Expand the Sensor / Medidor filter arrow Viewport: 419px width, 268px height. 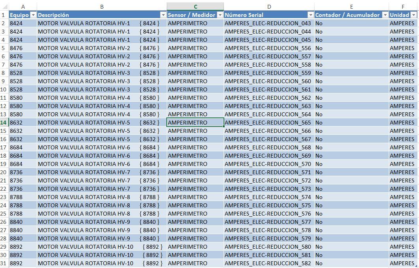tap(220, 15)
